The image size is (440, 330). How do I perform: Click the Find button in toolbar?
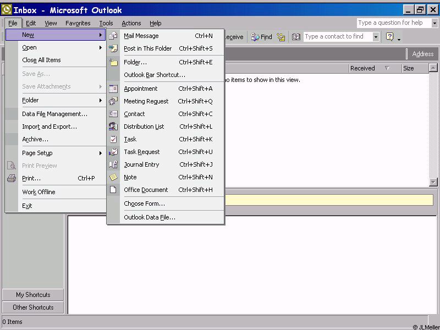(x=262, y=37)
